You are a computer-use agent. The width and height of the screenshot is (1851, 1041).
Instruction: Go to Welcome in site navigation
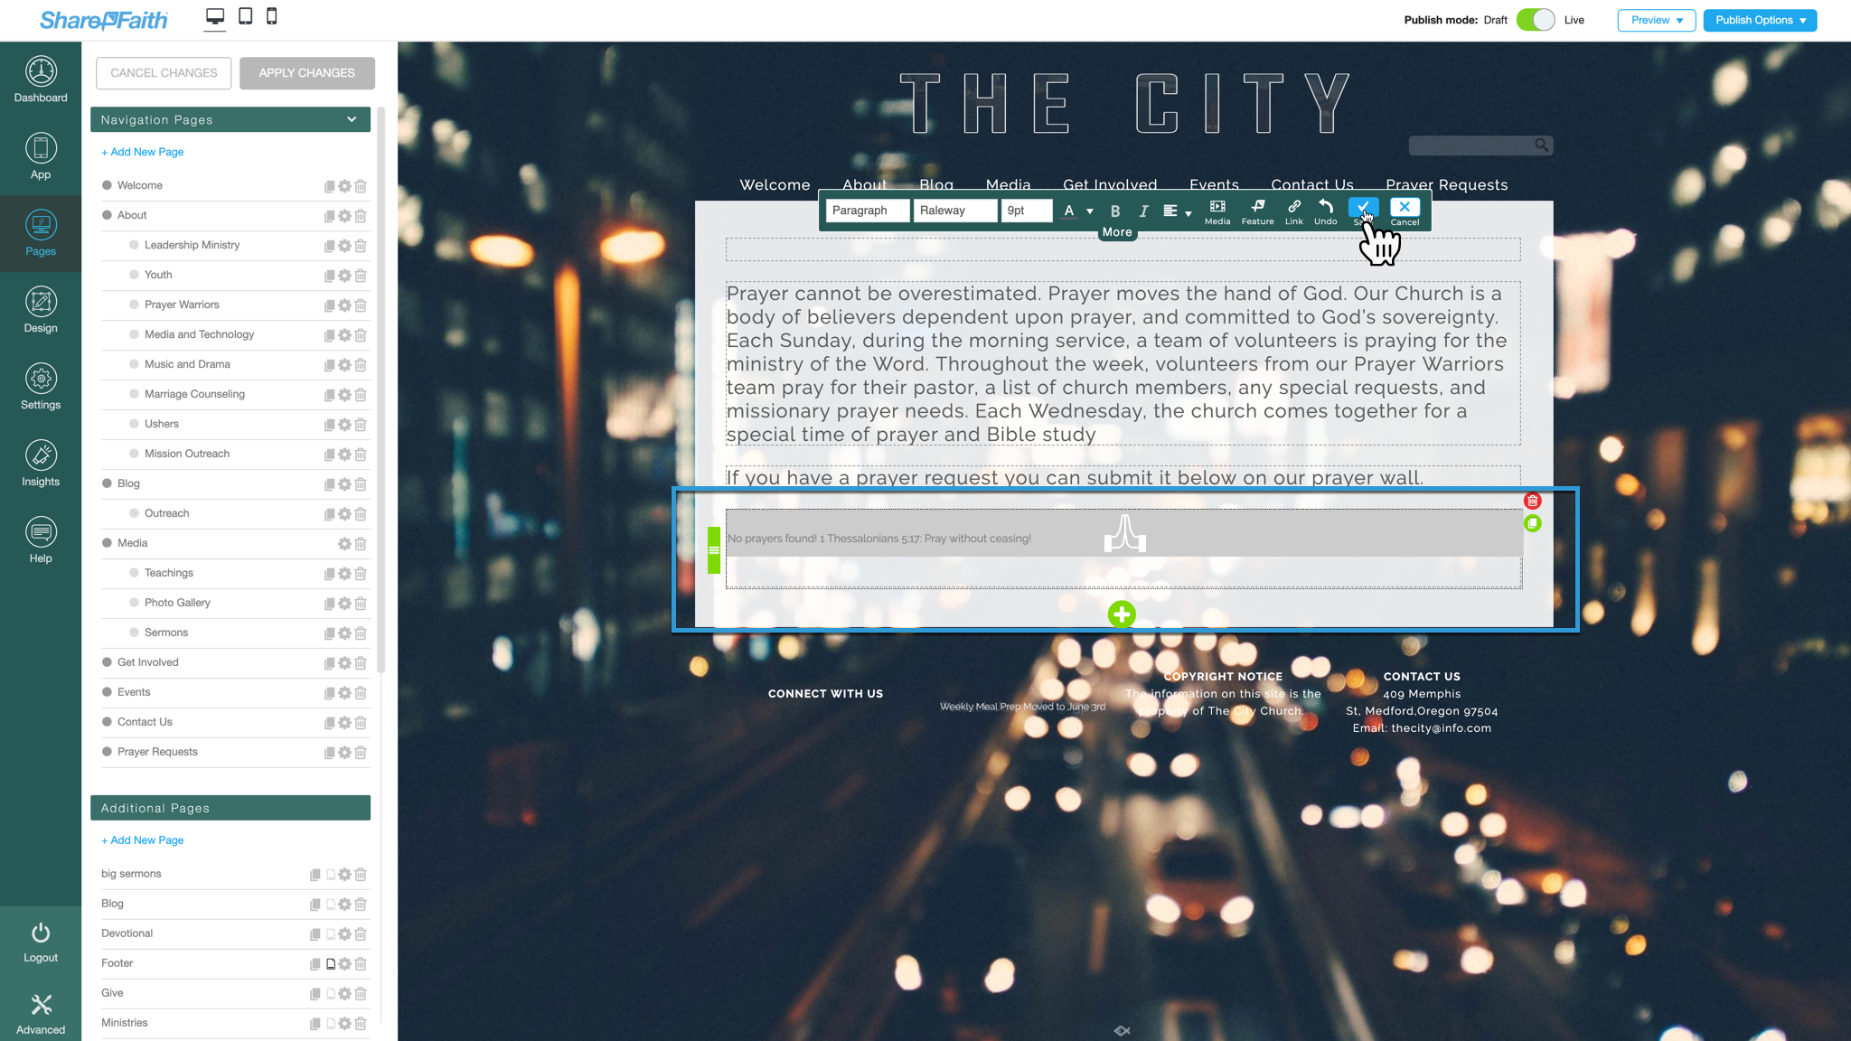coord(775,185)
